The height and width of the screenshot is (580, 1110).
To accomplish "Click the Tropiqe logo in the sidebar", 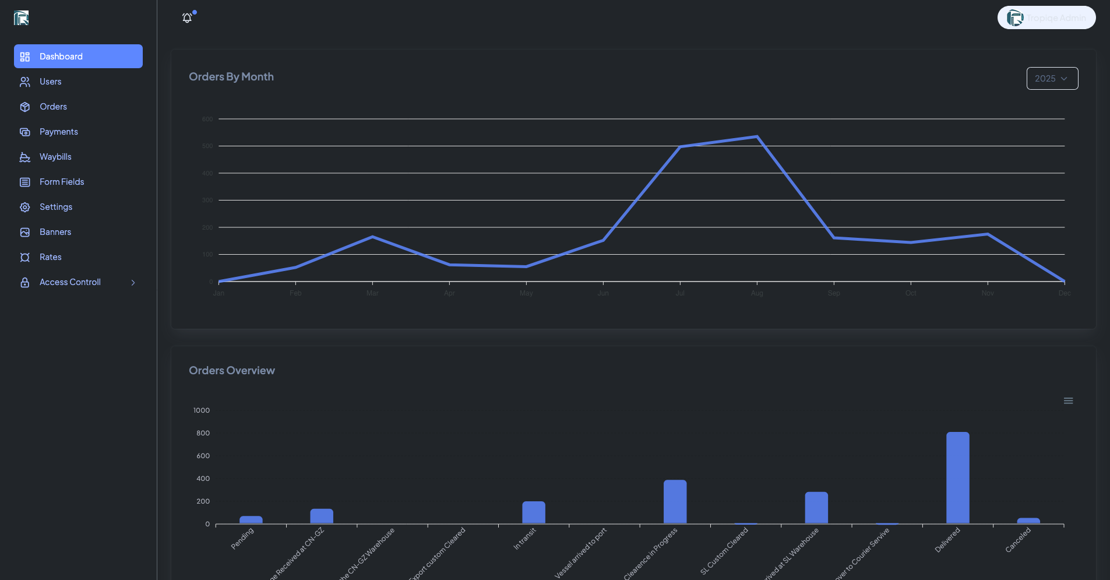I will point(22,18).
